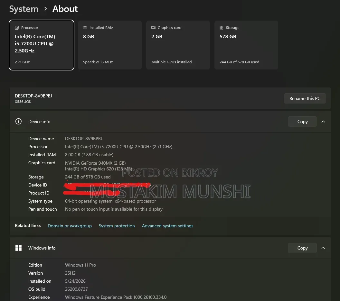Click the breadcrumb chevron separator
Viewport: 340px width, 301px height.
[45, 9]
